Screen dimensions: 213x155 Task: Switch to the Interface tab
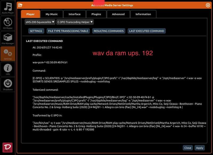pos(75,14)
